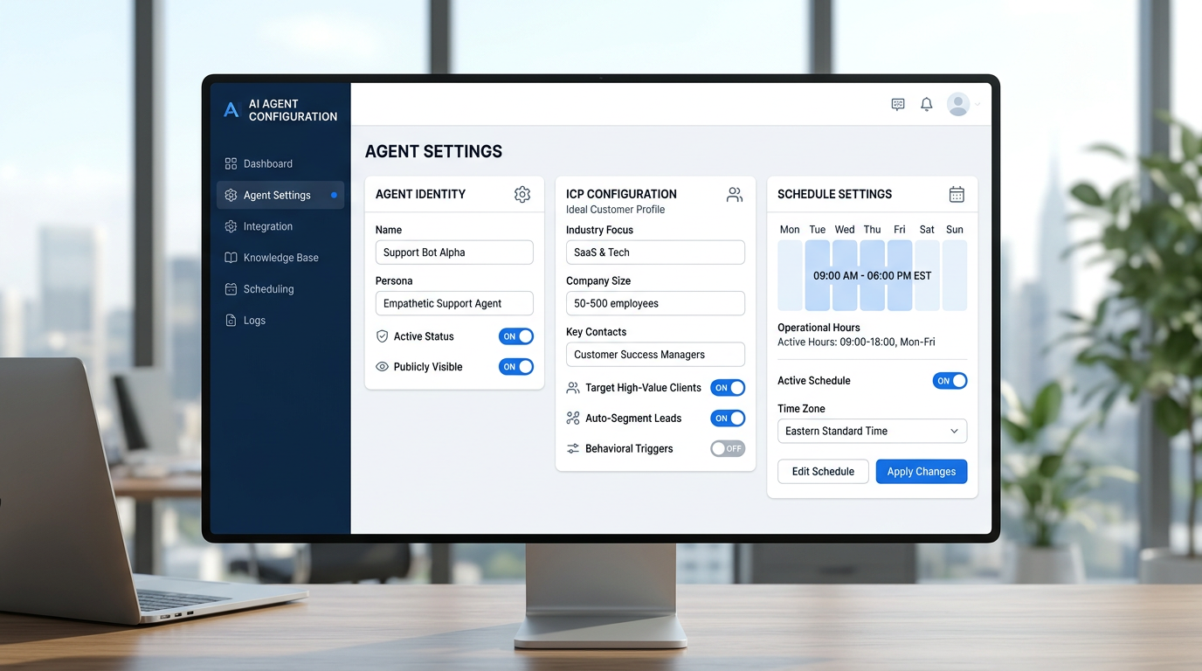
Task: Open Dashboard in the sidebar
Action: click(268, 164)
